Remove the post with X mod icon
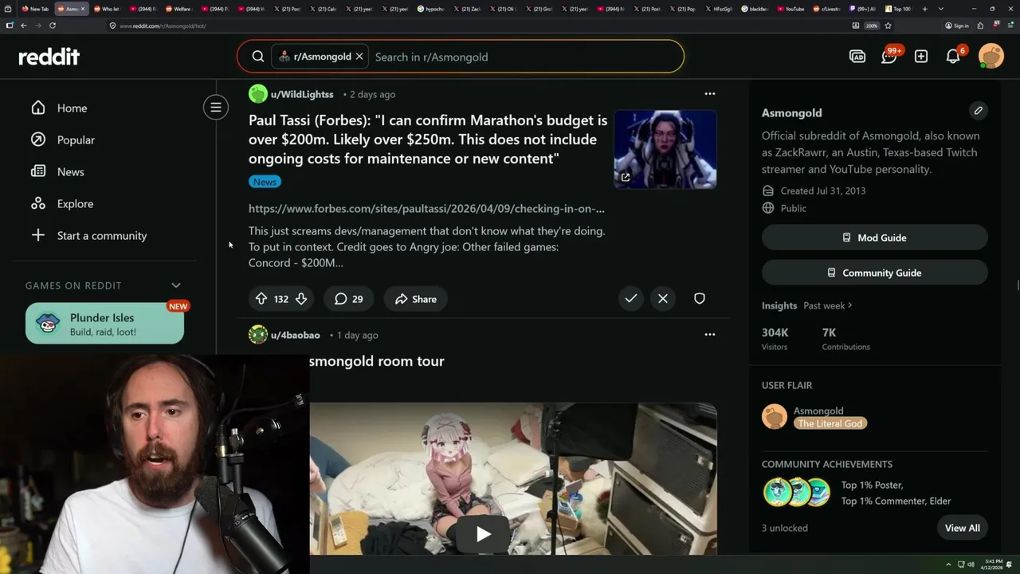The width and height of the screenshot is (1020, 574). tap(663, 298)
